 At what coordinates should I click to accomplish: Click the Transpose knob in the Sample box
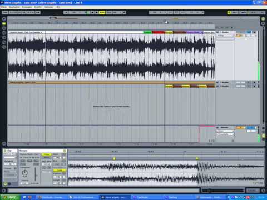coord(24,173)
